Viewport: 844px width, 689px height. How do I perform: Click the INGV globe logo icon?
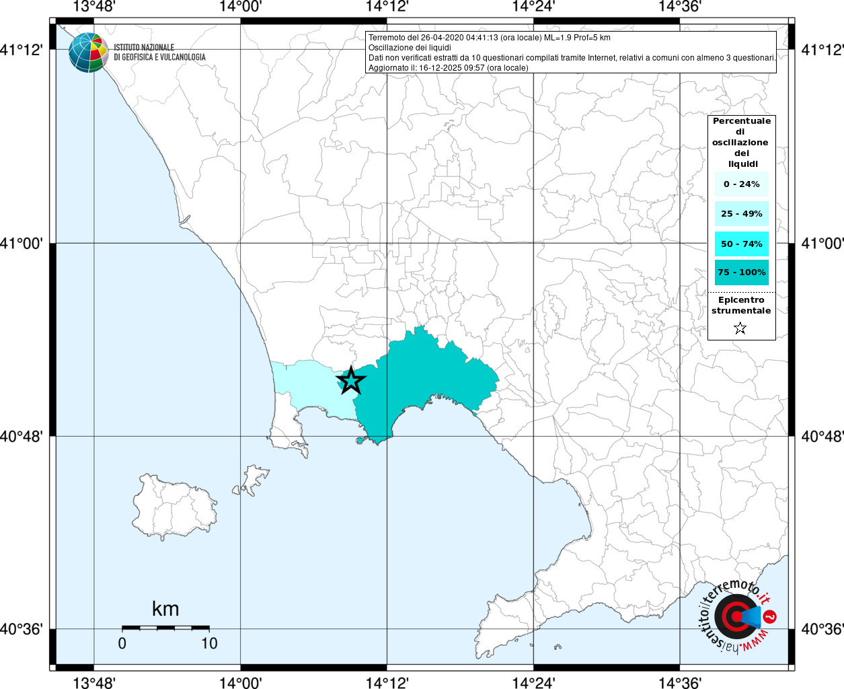coord(88,52)
